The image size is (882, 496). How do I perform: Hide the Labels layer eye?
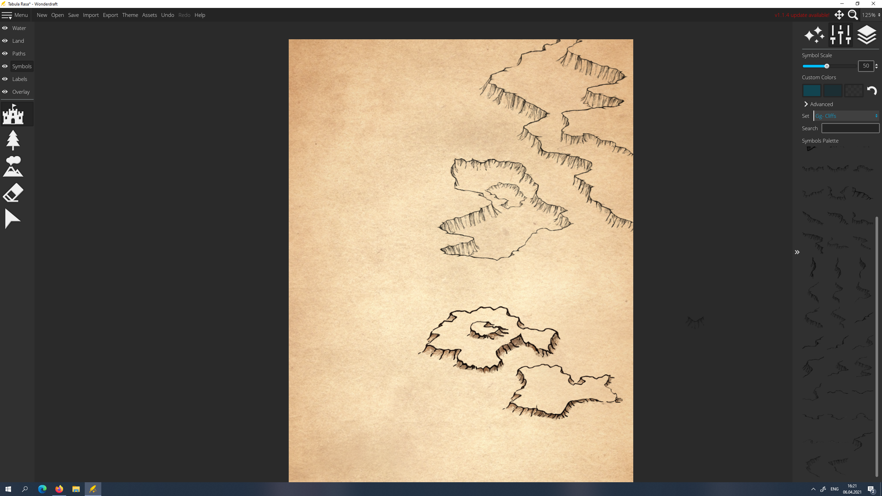(5, 79)
